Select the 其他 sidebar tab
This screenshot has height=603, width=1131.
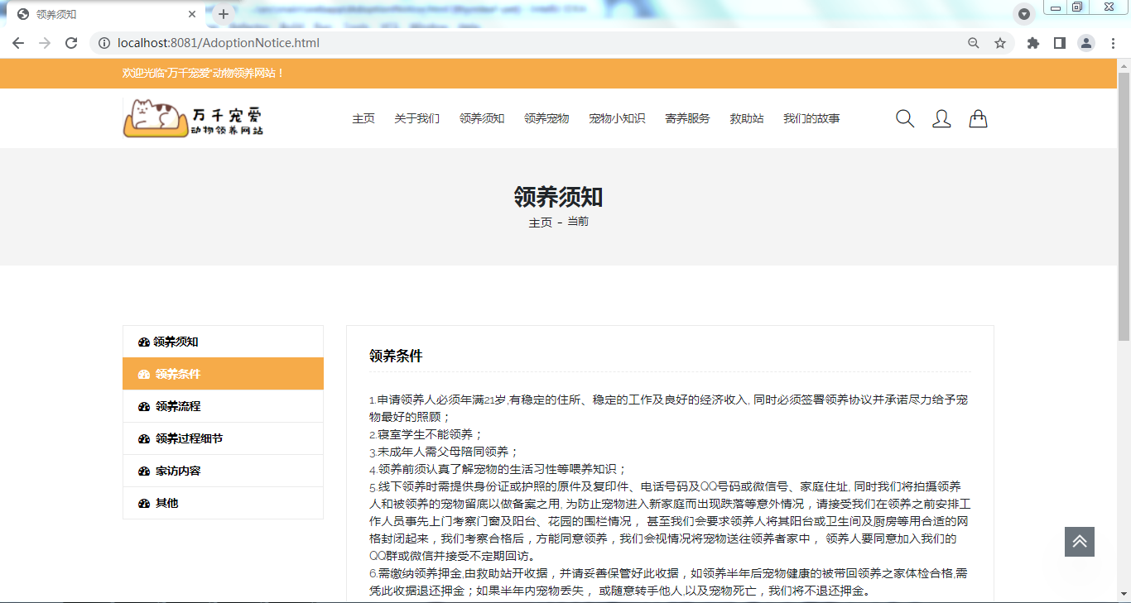tap(223, 503)
